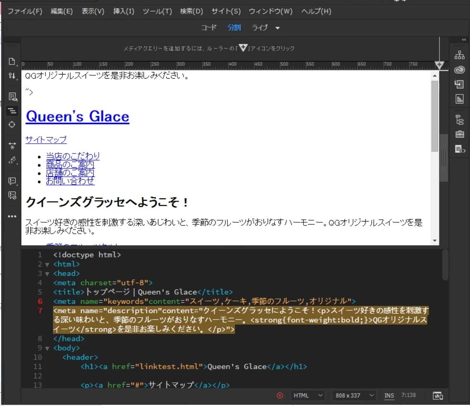This screenshot has width=470, height=406.
Task: Open the サイト(S) menu
Action: (226, 12)
